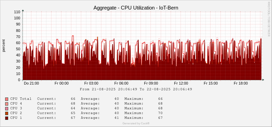Click the CPU 1 legend color swatch
The image size is (272, 127).
tap(7, 118)
